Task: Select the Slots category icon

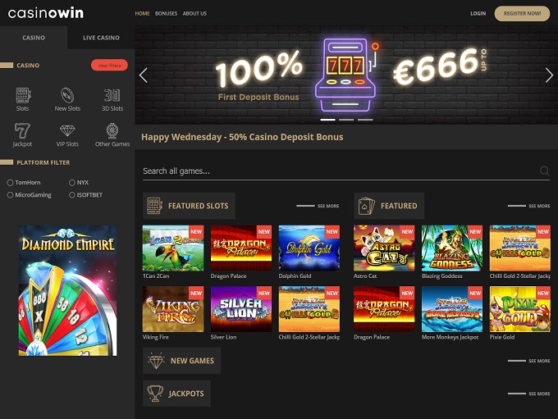Action: [x=23, y=95]
